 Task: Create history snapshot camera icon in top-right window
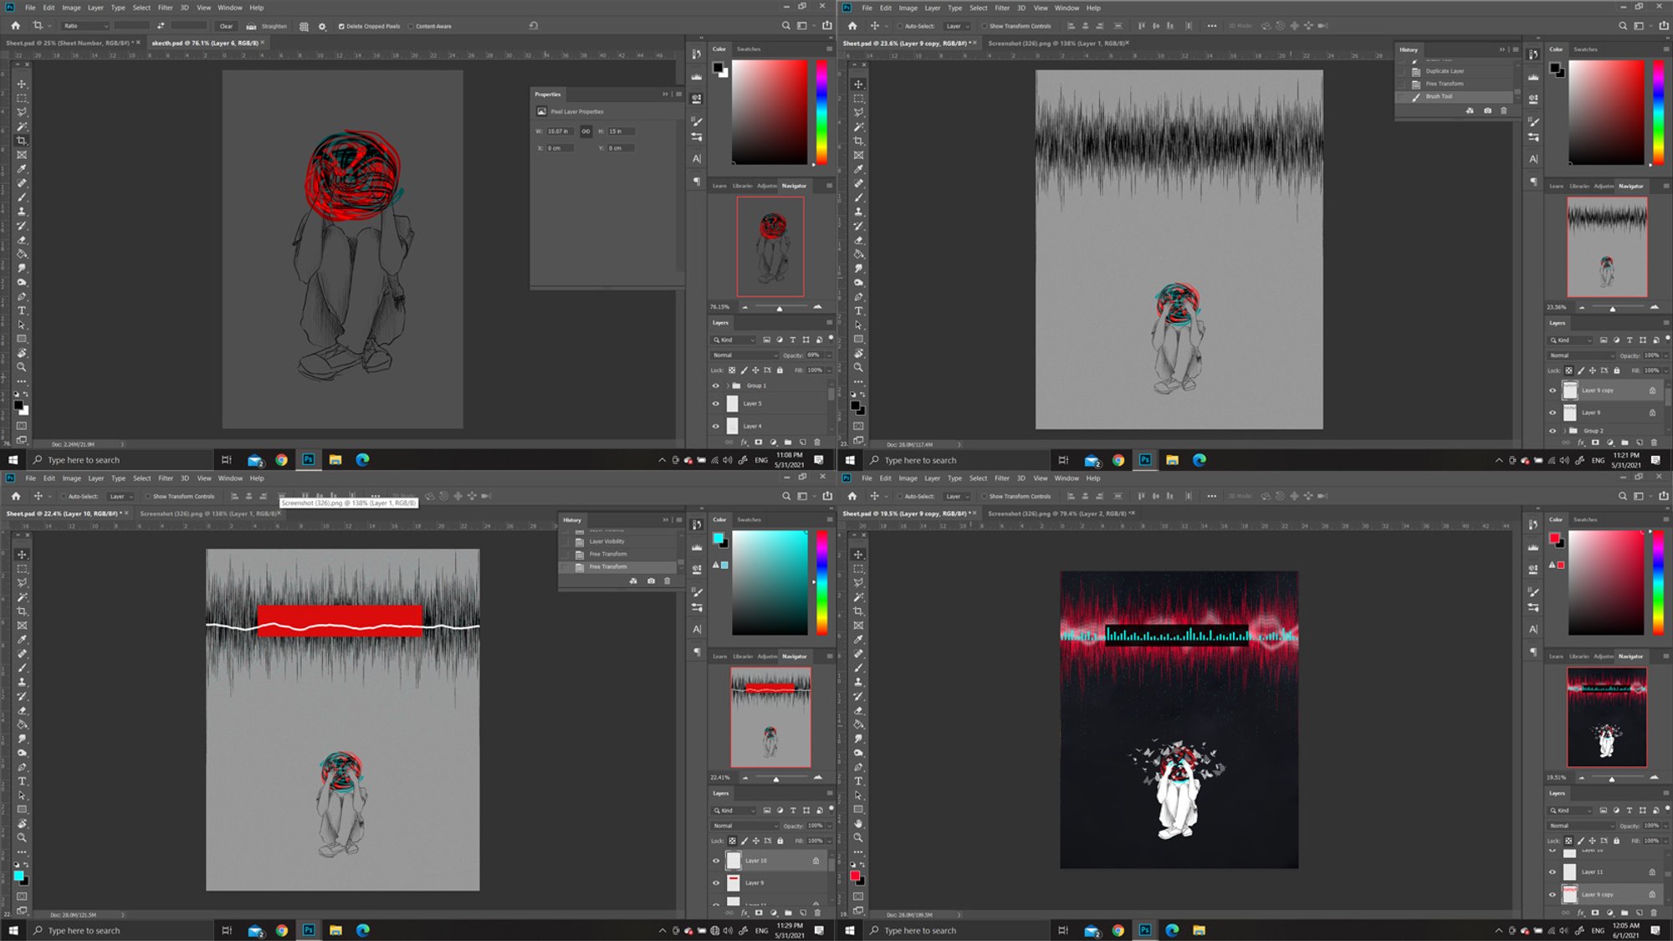click(1487, 110)
